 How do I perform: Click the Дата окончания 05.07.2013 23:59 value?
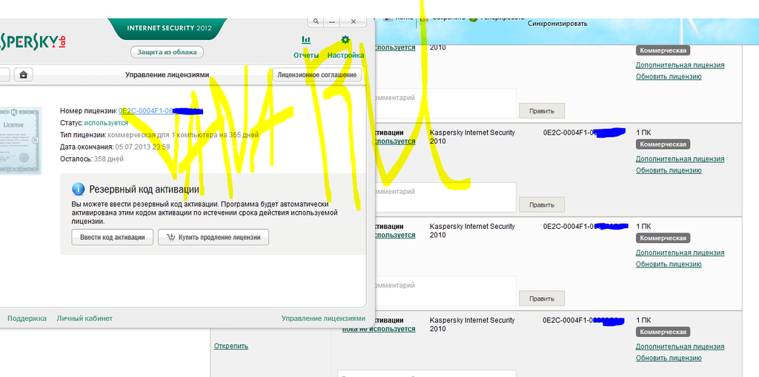(x=142, y=147)
